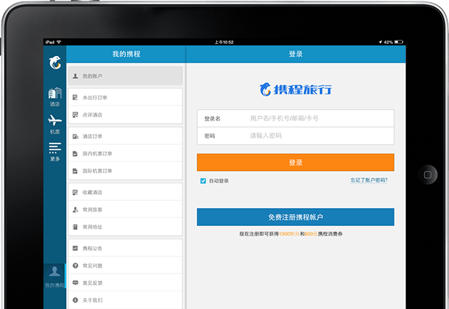
Task: Open 关于我们 menu item
Action: pyautogui.click(x=125, y=300)
